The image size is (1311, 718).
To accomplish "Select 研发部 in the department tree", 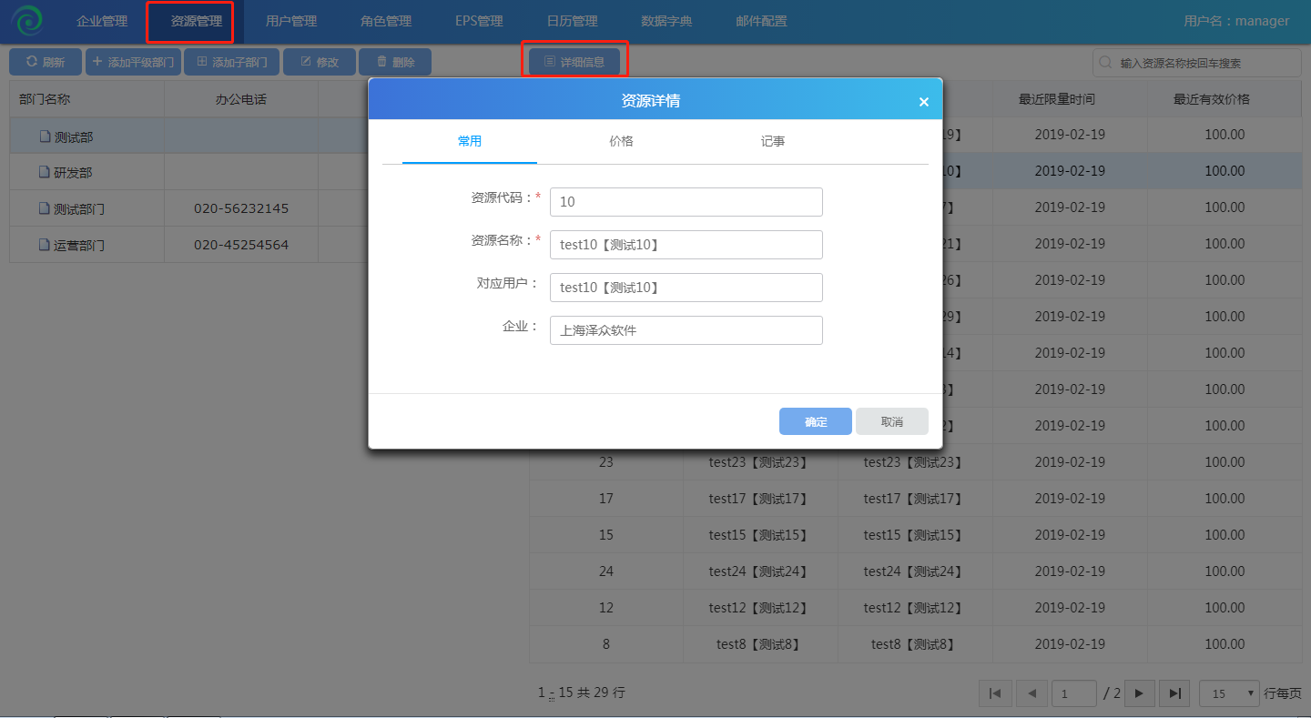I will click(73, 173).
